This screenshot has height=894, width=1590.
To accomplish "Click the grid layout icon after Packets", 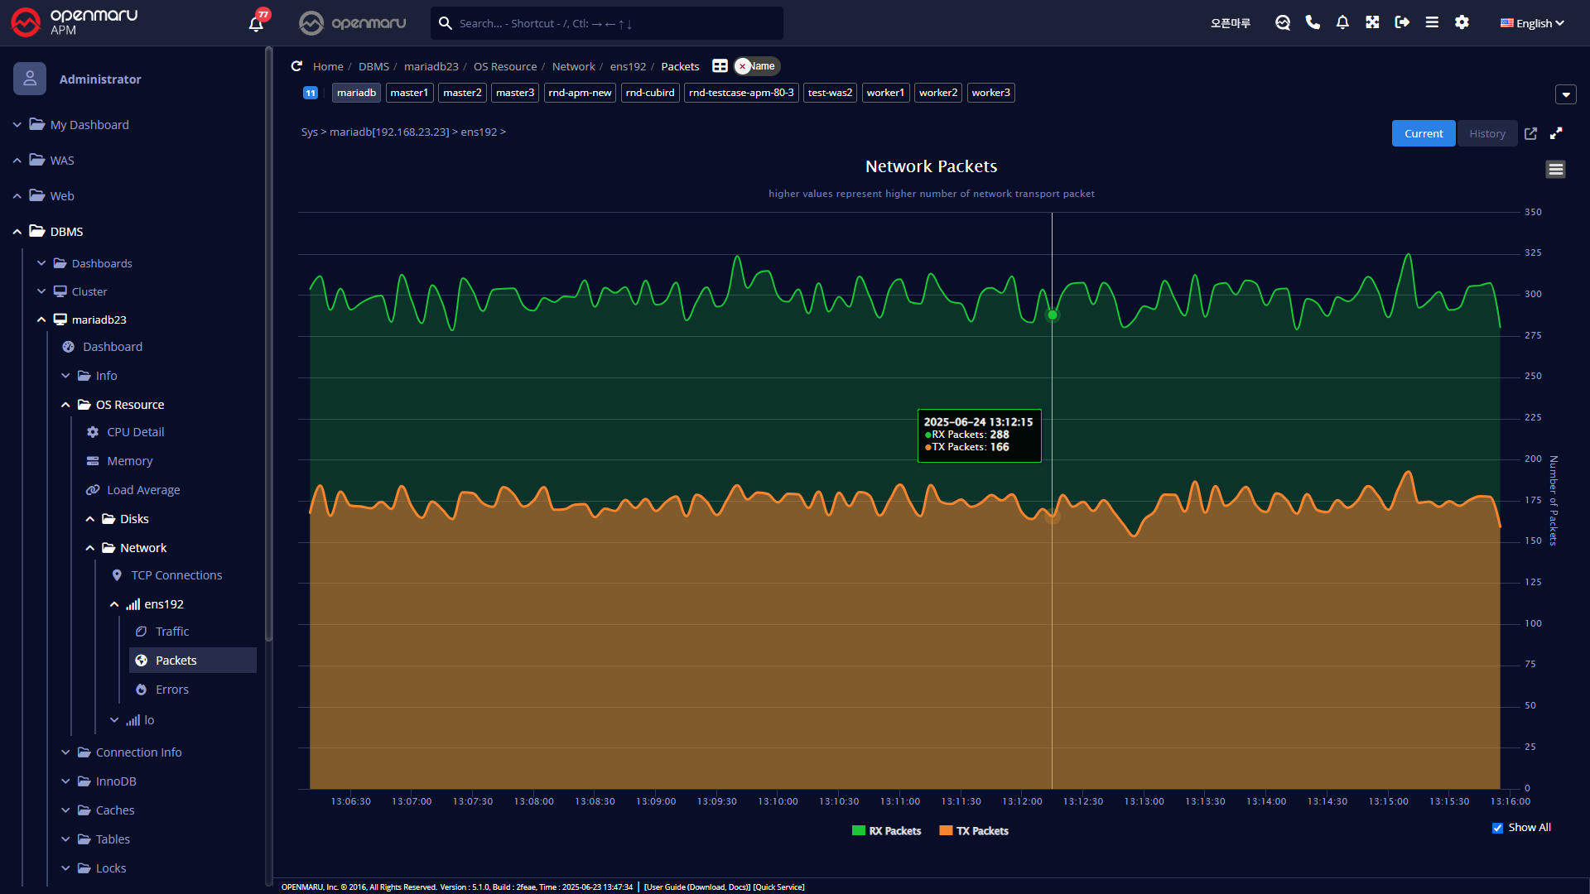I will click(720, 66).
